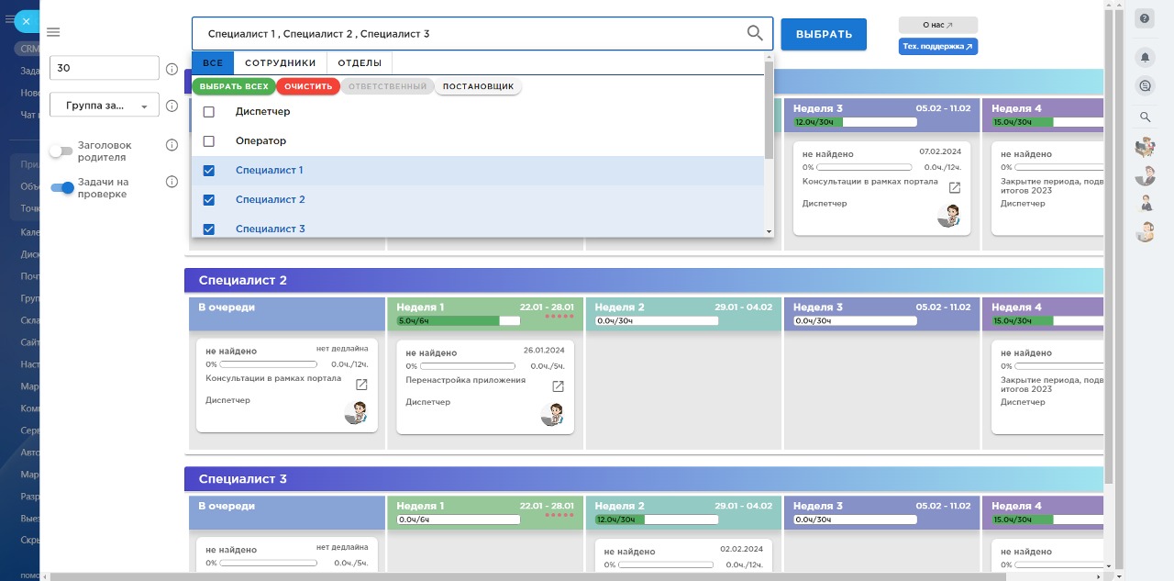Open fourth user avatar in right sidebar
Image resolution: width=1174 pixels, height=581 pixels.
[x=1145, y=232]
